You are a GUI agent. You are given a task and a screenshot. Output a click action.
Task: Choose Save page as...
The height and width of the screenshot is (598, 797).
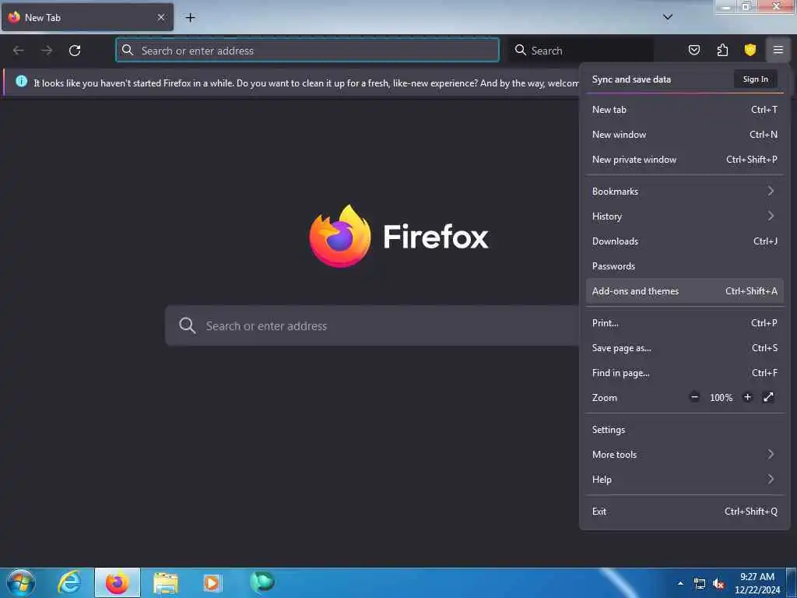(x=684, y=348)
